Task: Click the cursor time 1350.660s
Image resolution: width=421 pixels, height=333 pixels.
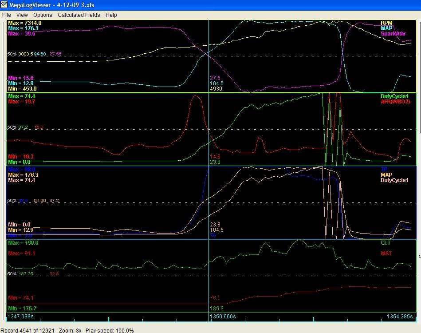Action: coord(223,316)
